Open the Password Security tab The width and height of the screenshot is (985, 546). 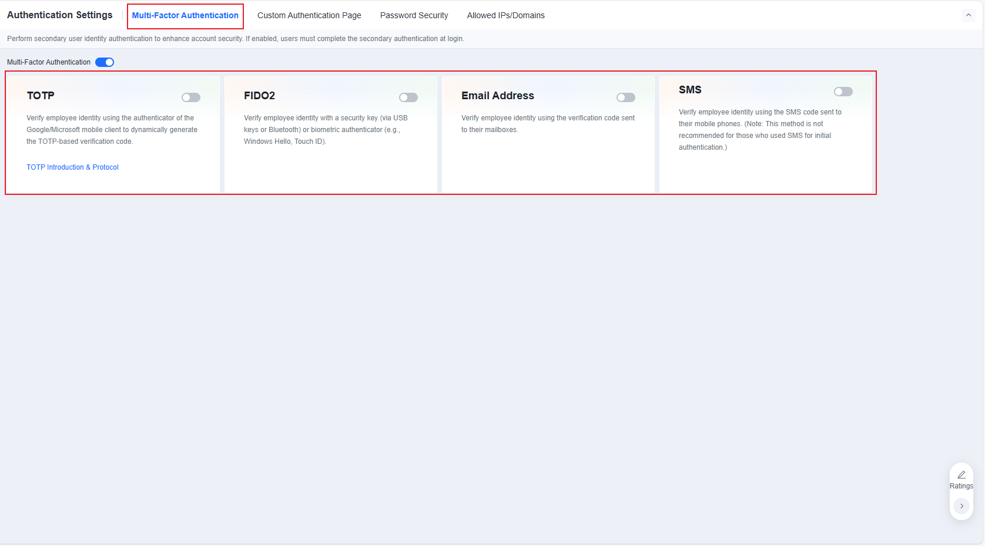click(414, 15)
